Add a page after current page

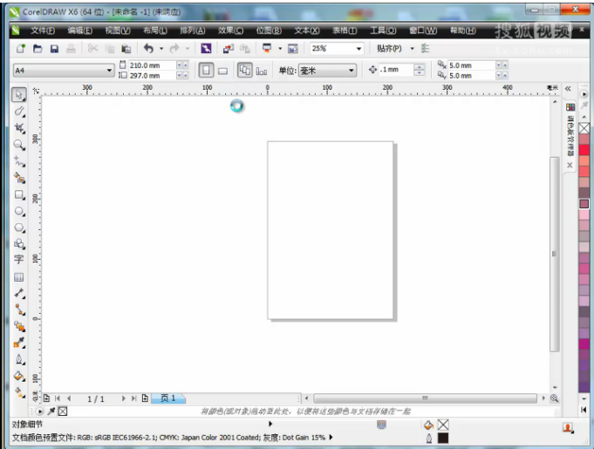pos(145,398)
